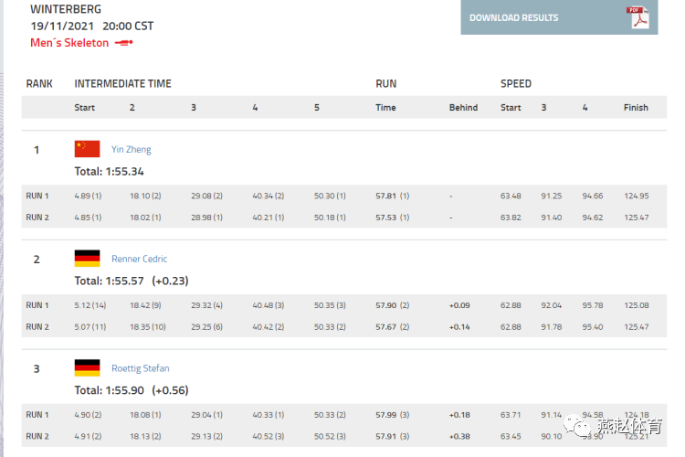Click Yin Zheng's RUN 1 time 57.81
The image size is (685, 457).
pyautogui.click(x=385, y=196)
